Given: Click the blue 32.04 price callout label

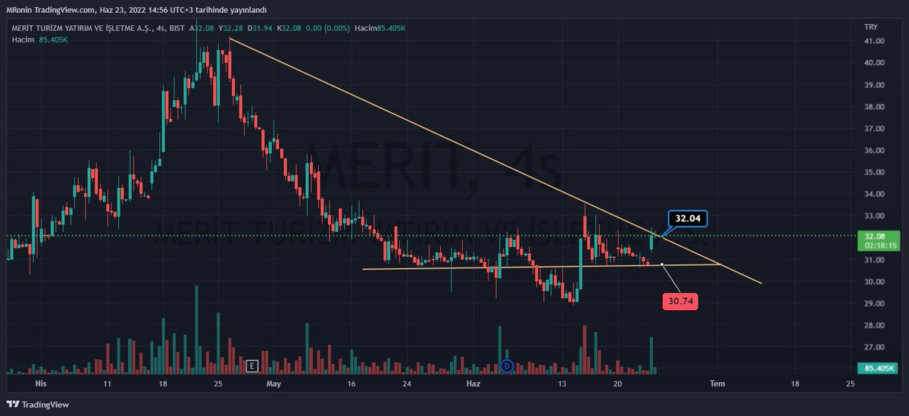Looking at the screenshot, I should 686,219.
